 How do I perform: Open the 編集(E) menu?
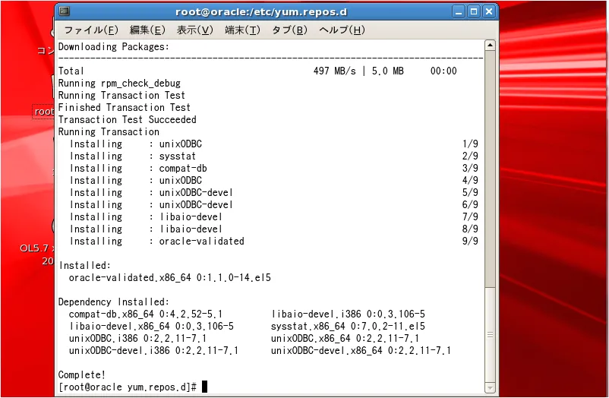(147, 30)
